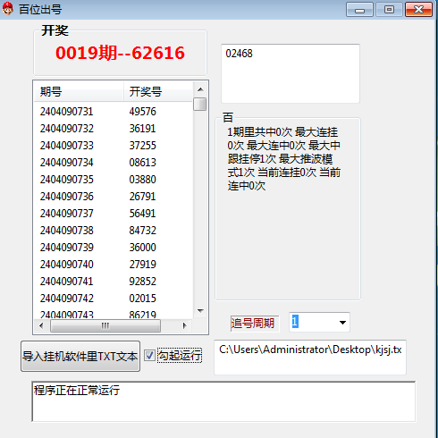Click the horizontal scroll right arrow

[x=184, y=325]
